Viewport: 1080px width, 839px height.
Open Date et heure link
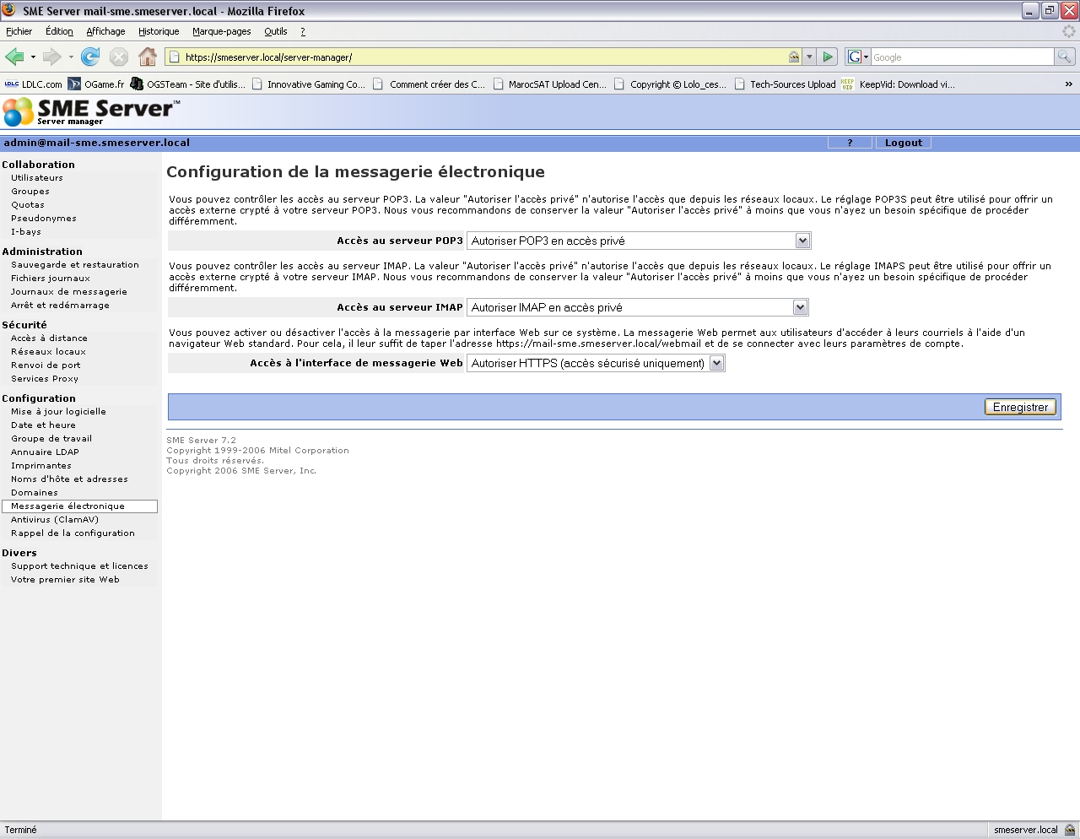pyautogui.click(x=43, y=425)
